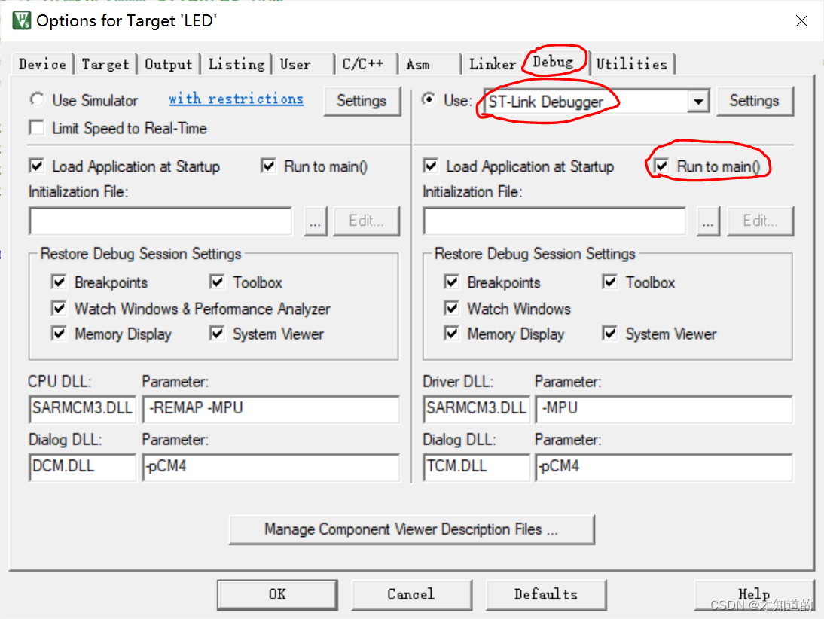Screen dimensions: 824x619
Task: Expand the ST-Link Debugger dropdown
Action: pyautogui.click(x=698, y=102)
